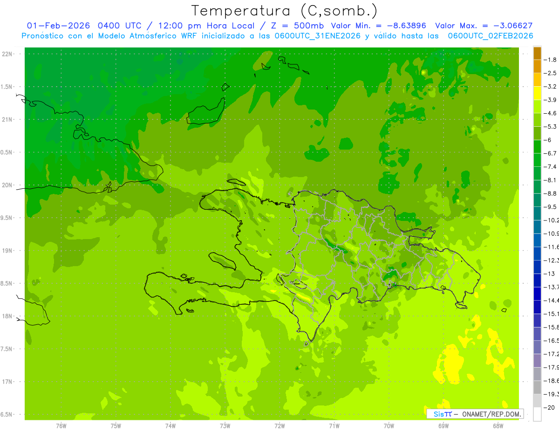Click the colorbar label "-20"
559x432 pixels.
tap(550, 407)
